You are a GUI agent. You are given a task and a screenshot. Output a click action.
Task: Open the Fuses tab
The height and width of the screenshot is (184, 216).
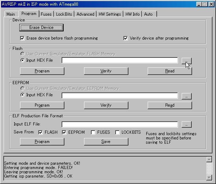[46, 14]
